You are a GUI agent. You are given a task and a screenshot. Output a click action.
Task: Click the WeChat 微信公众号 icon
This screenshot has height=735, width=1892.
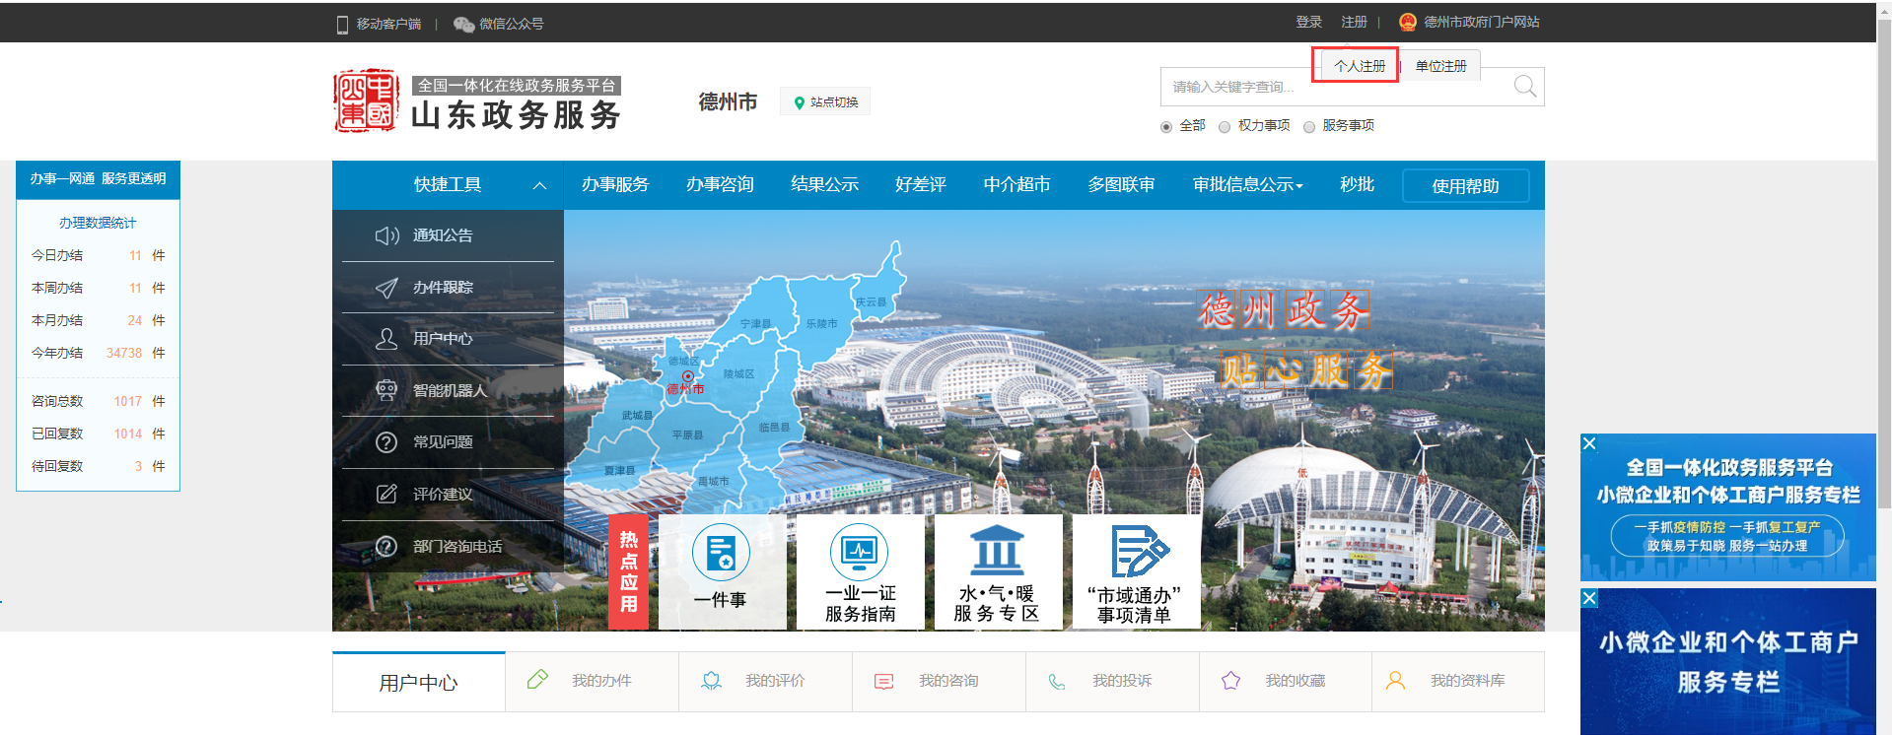[463, 24]
